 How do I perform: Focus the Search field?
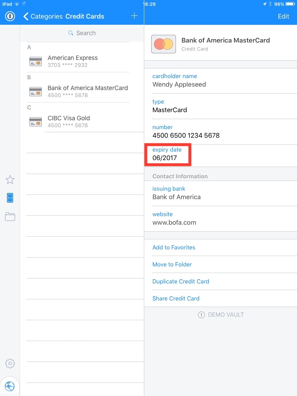coord(82,33)
